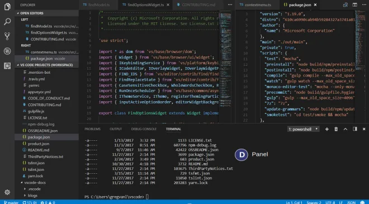Open the Search view in activity bar
The height and width of the screenshot is (204, 369).
click(7, 22)
